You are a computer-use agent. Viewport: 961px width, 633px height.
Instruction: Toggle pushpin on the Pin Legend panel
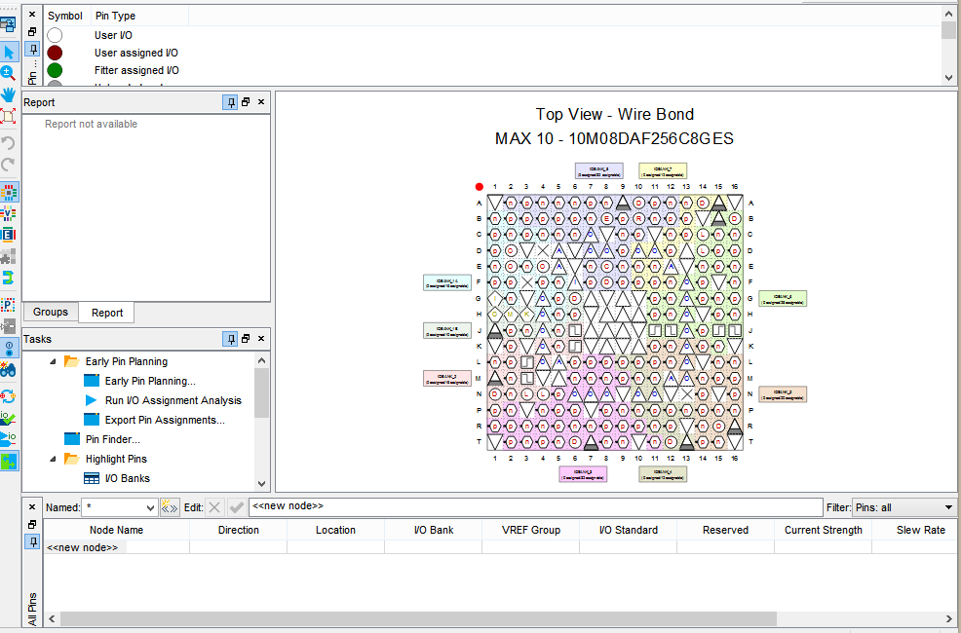point(32,50)
